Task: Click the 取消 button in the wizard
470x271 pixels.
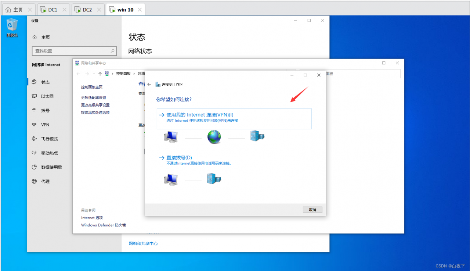Action: click(x=312, y=210)
